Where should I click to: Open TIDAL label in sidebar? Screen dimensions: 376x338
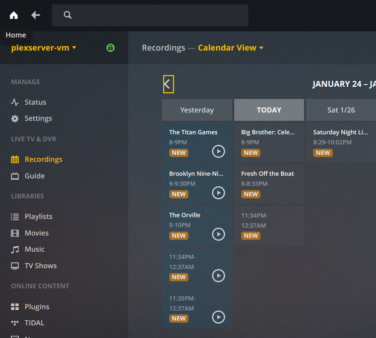(x=35, y=323)
